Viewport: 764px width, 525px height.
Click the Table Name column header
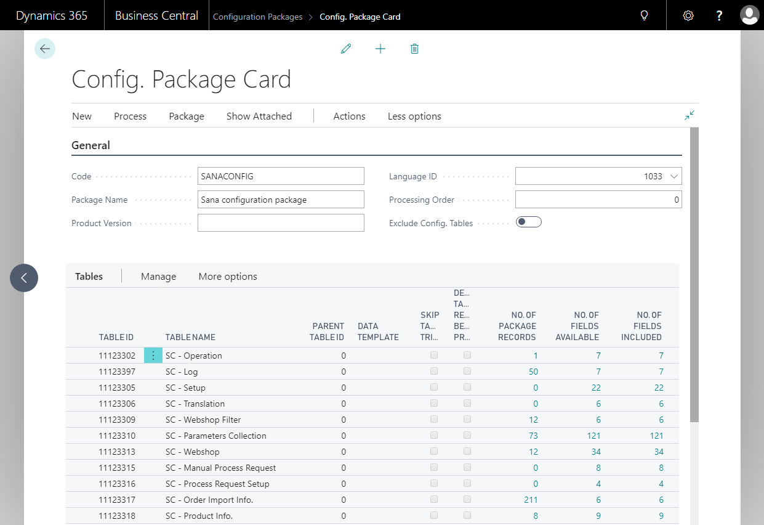[x=190, y=337]
